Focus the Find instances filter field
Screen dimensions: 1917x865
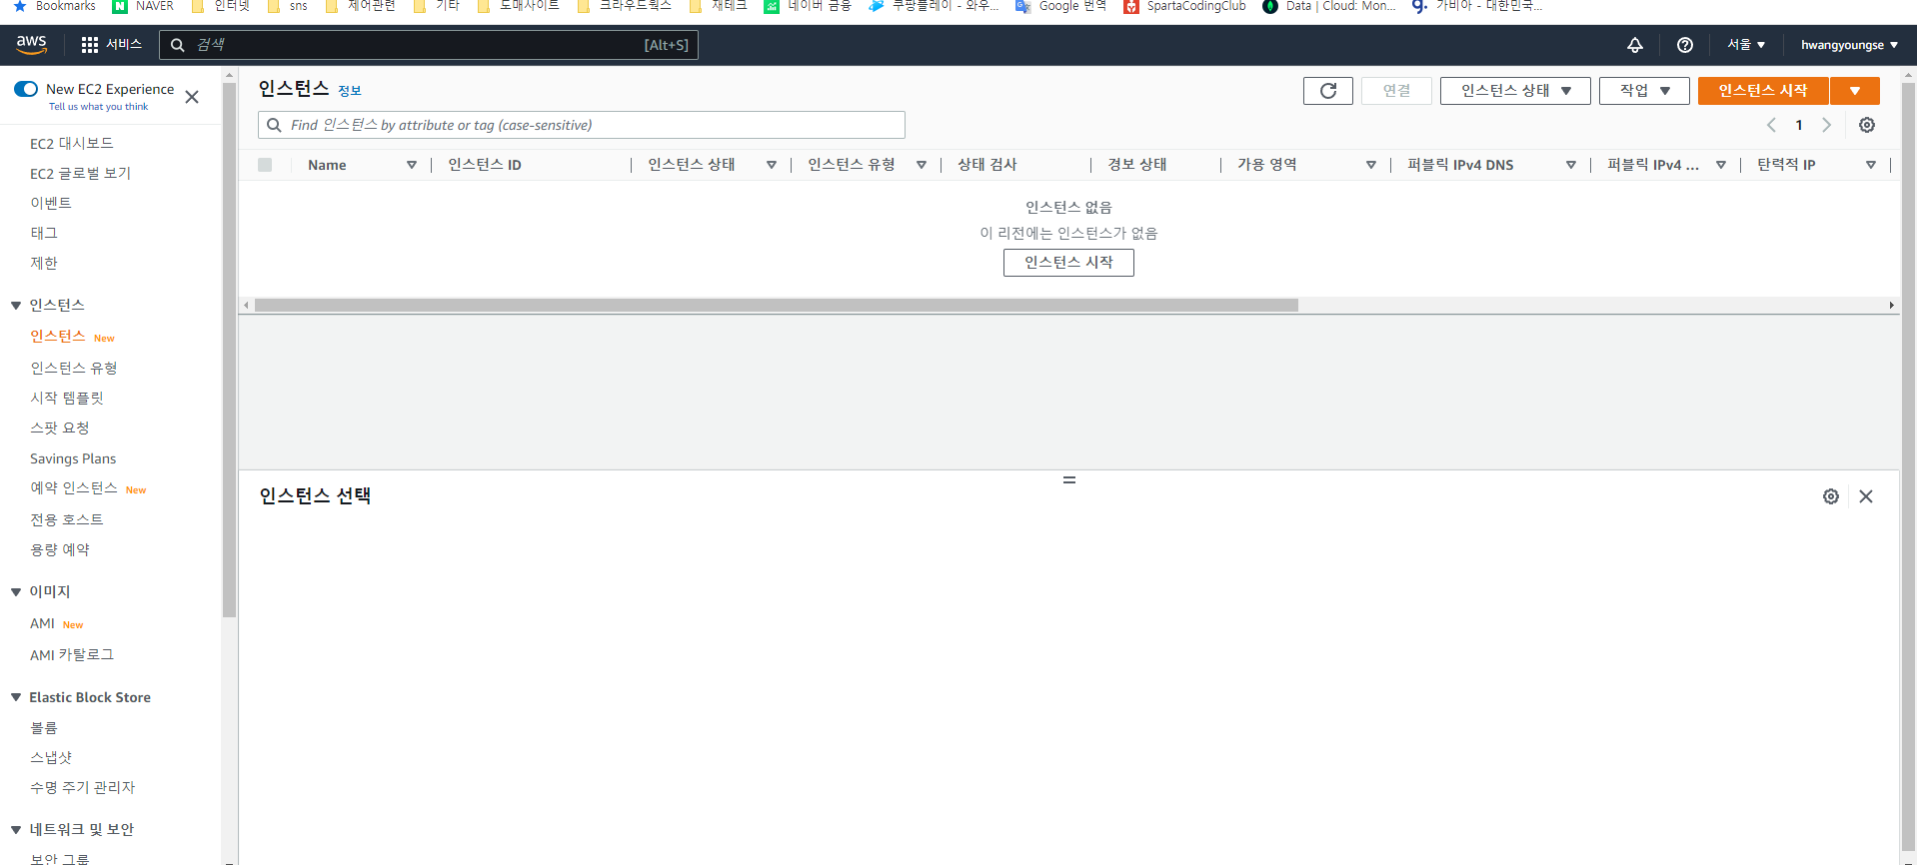click(582, 125)
